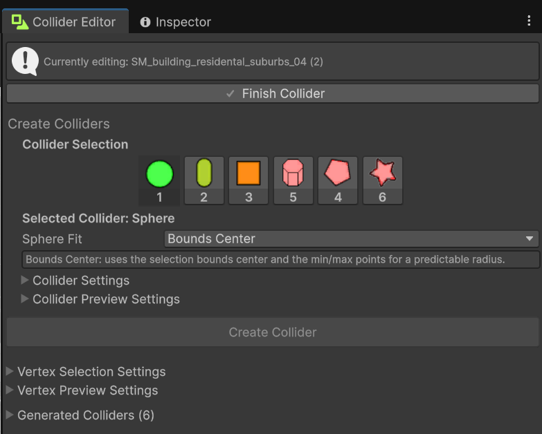Click the 'Selected Collider: Sphere' text

(x=98, y=218)
